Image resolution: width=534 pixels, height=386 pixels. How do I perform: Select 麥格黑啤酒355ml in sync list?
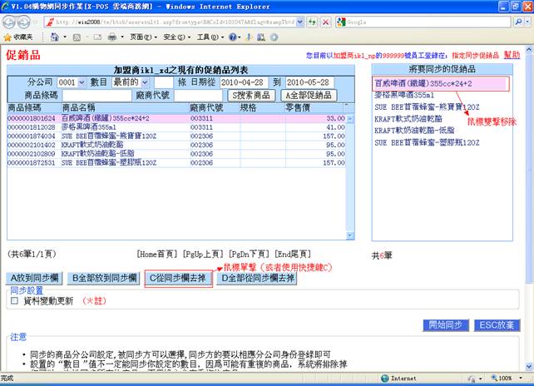(x=403, y=96)
